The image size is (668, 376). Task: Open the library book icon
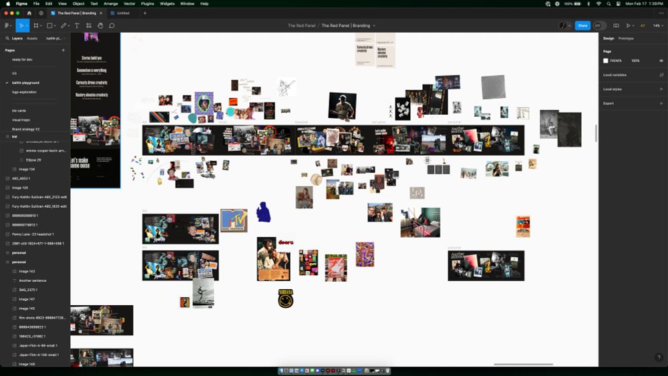[616, 25]
